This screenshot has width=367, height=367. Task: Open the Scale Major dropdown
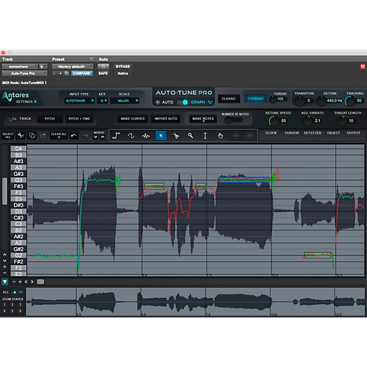tap(125, 101)
